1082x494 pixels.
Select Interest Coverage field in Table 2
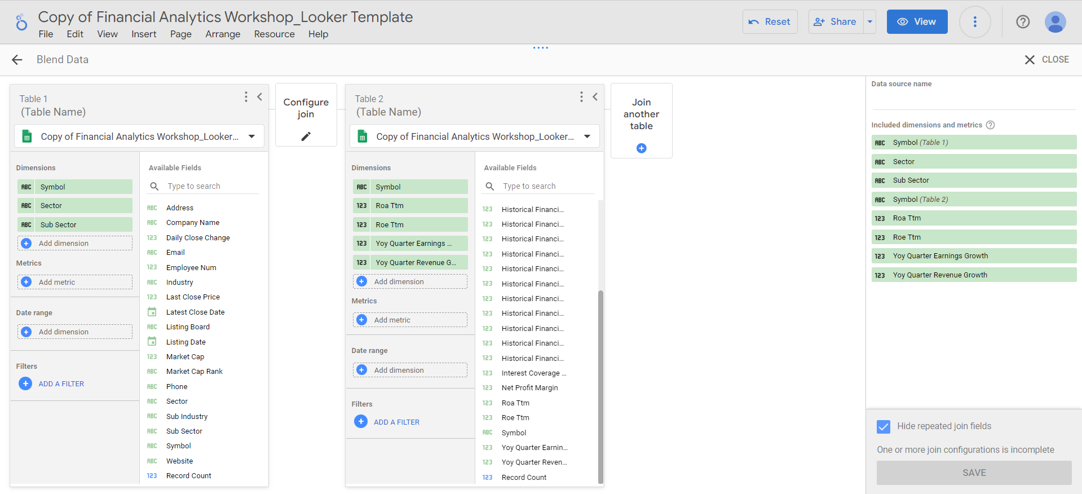pos(533,373)
